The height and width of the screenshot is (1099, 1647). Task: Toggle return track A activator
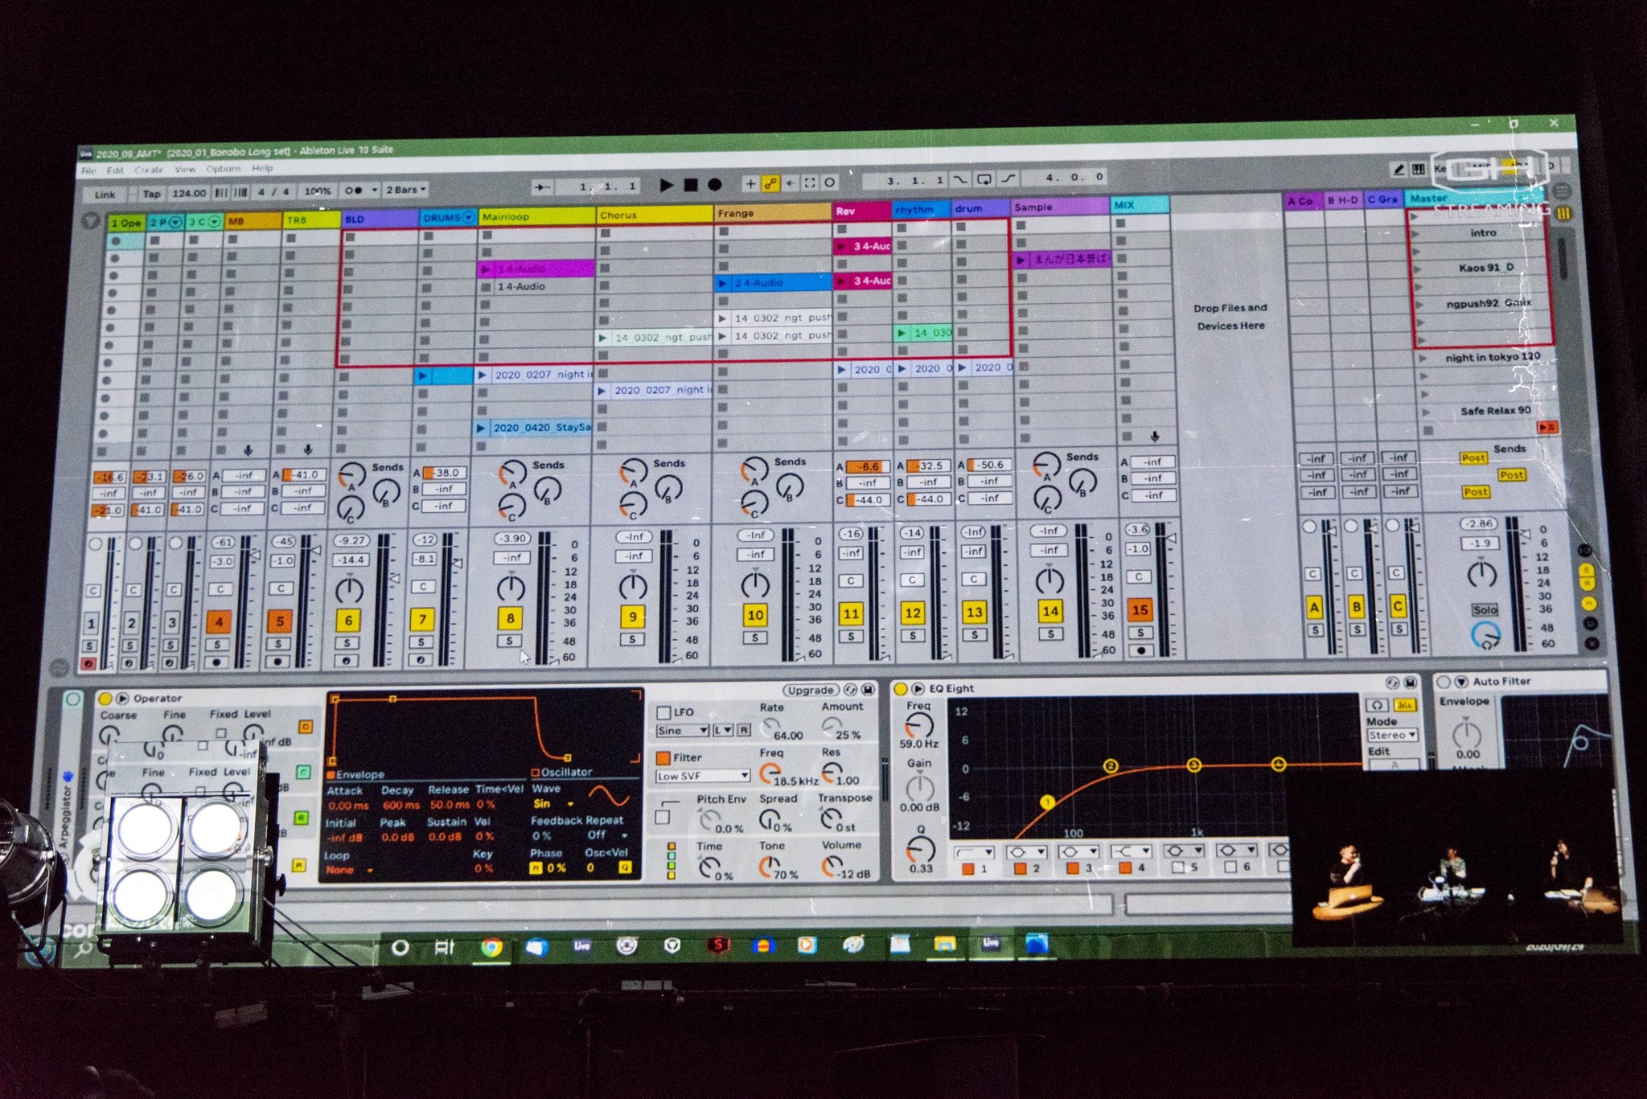point(1314,607)
